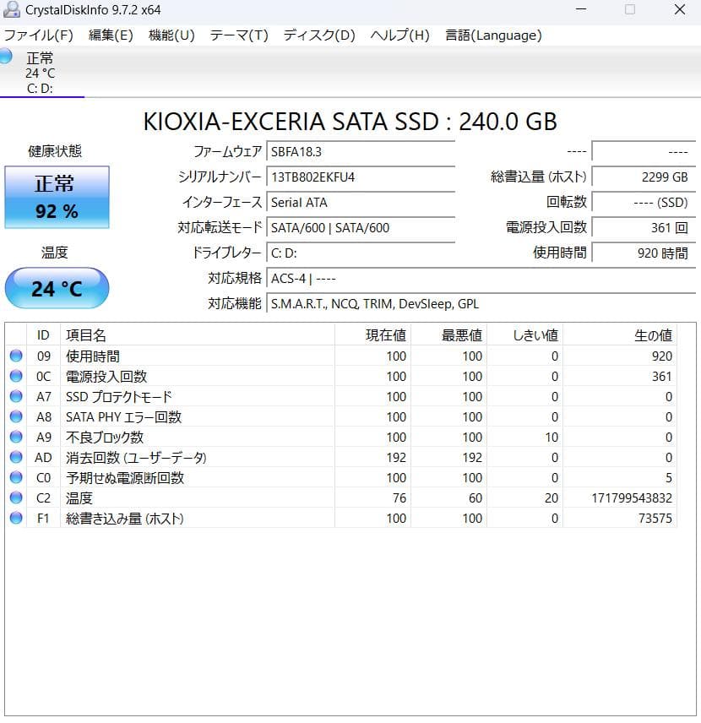Image resolution: width=701 pixels, height=723 pixels.
Task: Click the indicator for 予期せぬ電源断回数 row
Action: click(17, 477)
